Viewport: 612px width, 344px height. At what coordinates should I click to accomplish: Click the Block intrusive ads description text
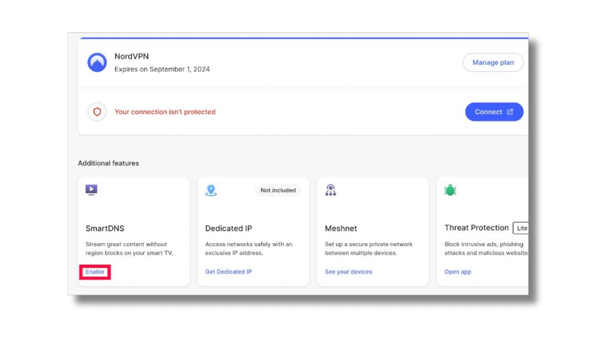(486, 248)
